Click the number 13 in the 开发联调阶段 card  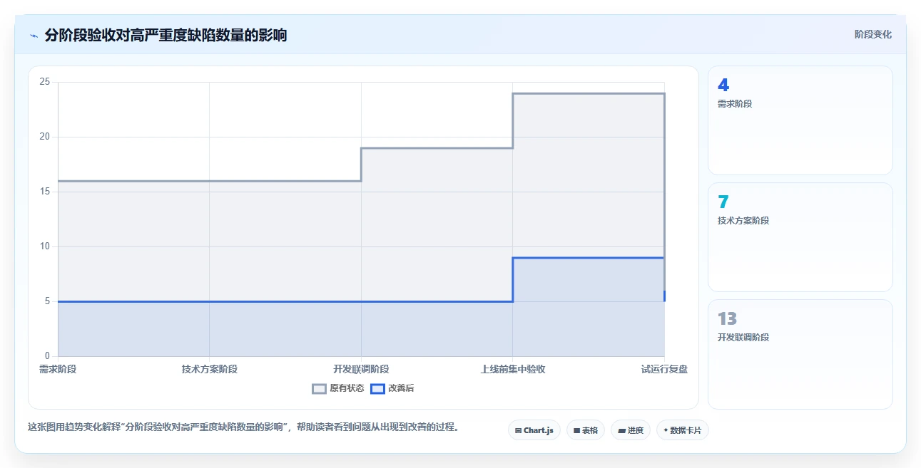727,318
